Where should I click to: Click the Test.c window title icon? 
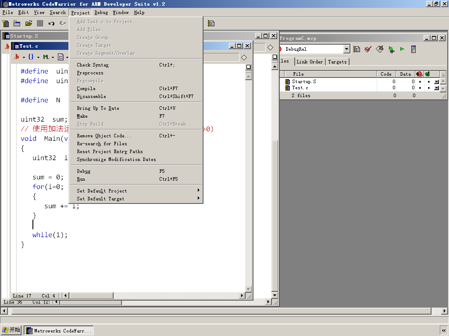[15, 46]
